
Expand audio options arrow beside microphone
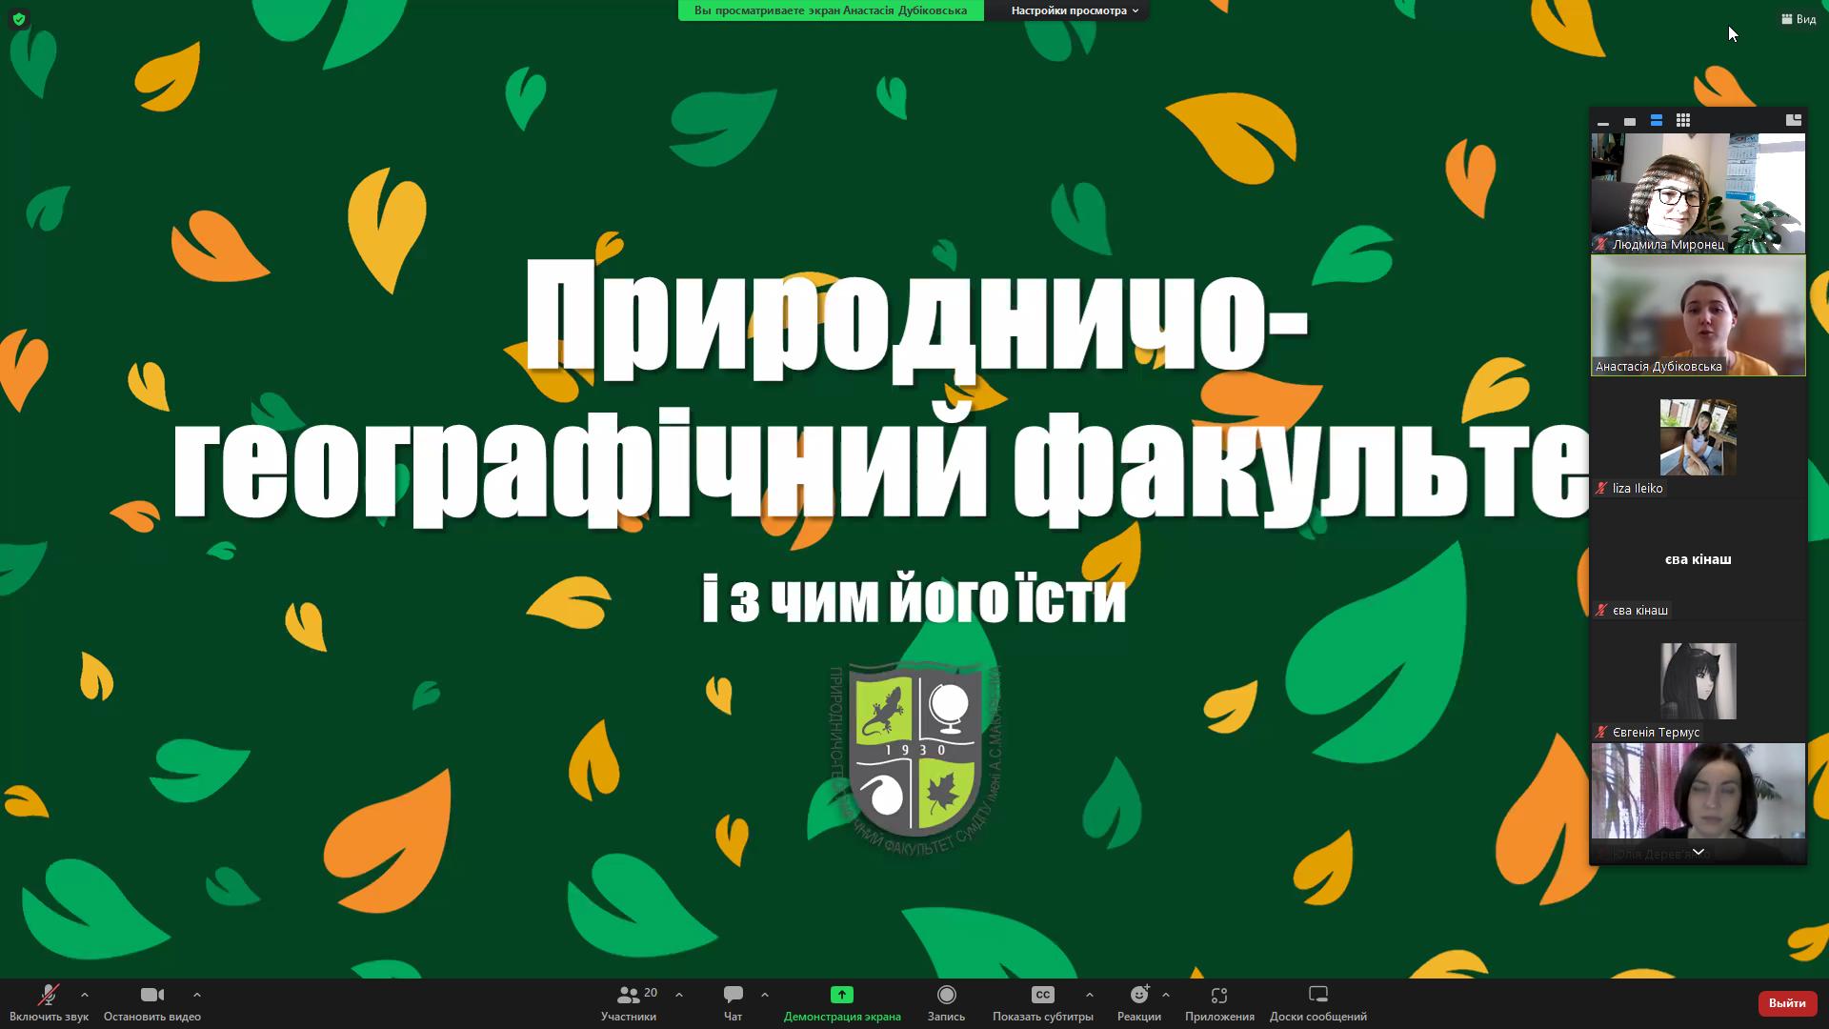(x=85, y=995)
